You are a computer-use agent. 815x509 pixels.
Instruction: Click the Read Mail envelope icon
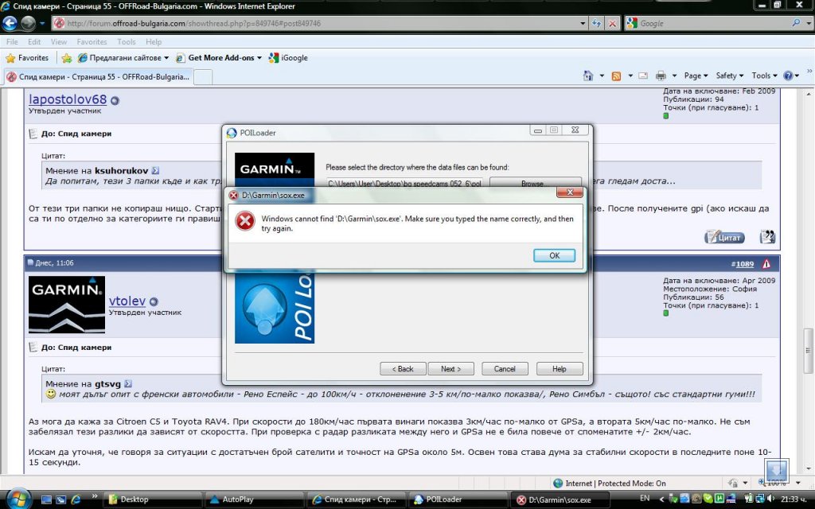click(x=643, y=76)
